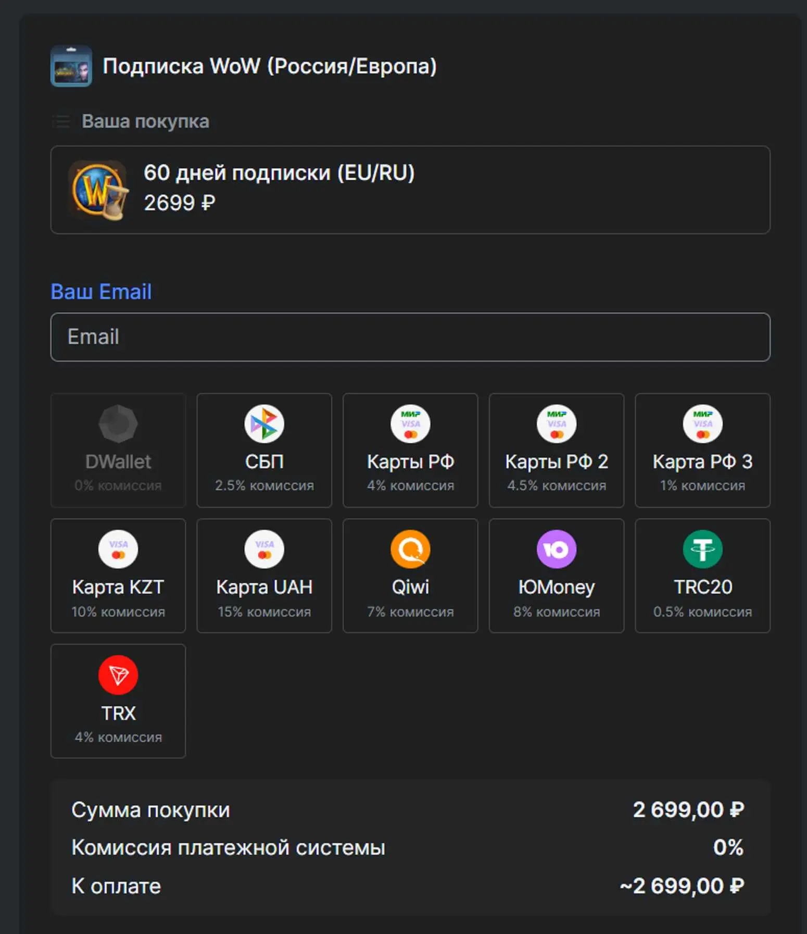
Task: Click the '2699 ₽' price under item
Action: [180, 203]
